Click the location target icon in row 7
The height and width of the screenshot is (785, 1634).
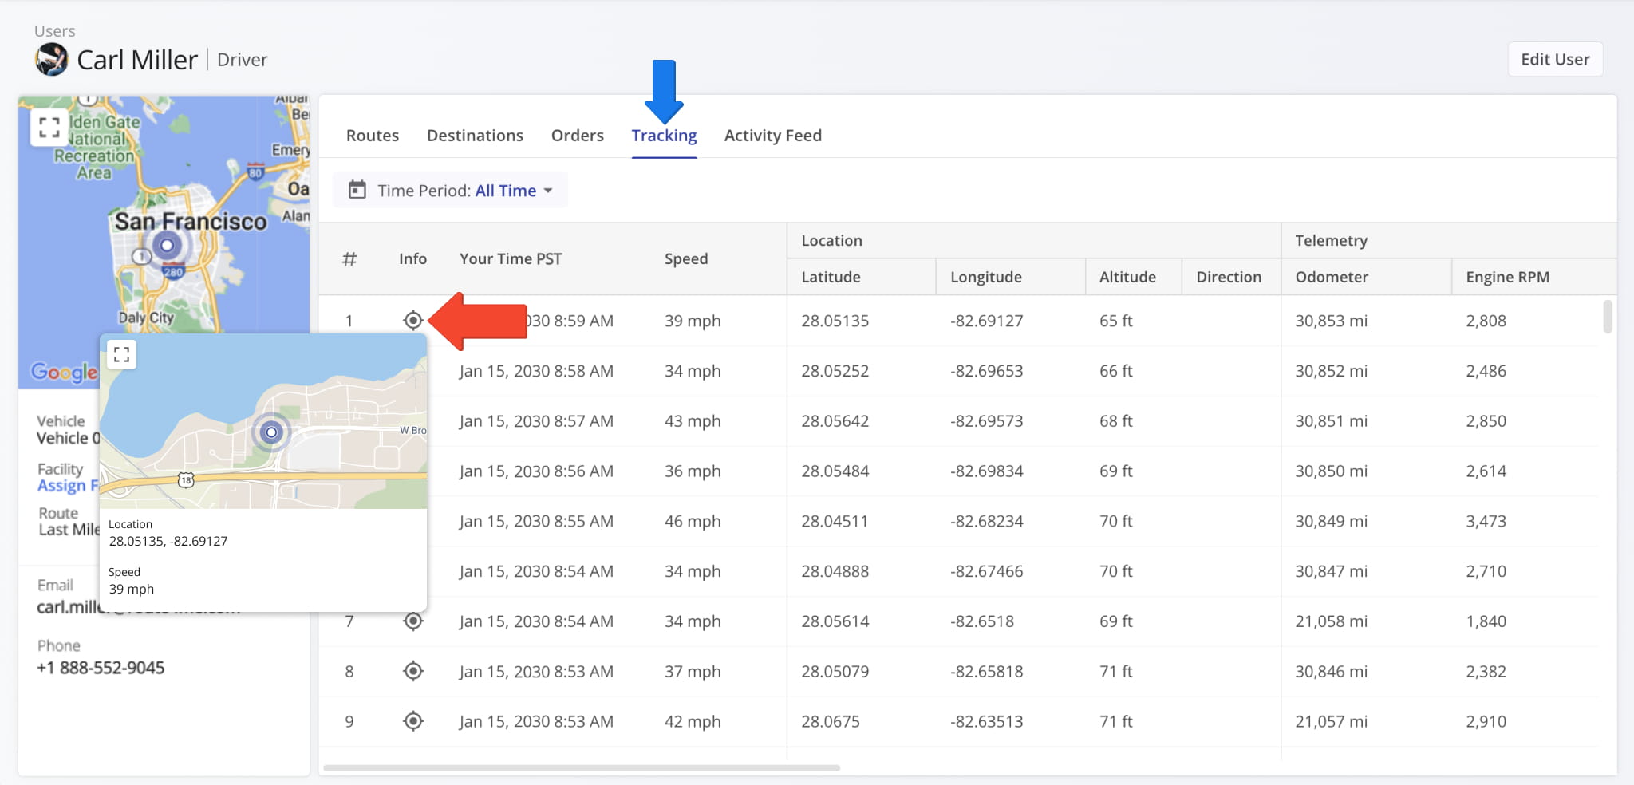click(412, 621)
